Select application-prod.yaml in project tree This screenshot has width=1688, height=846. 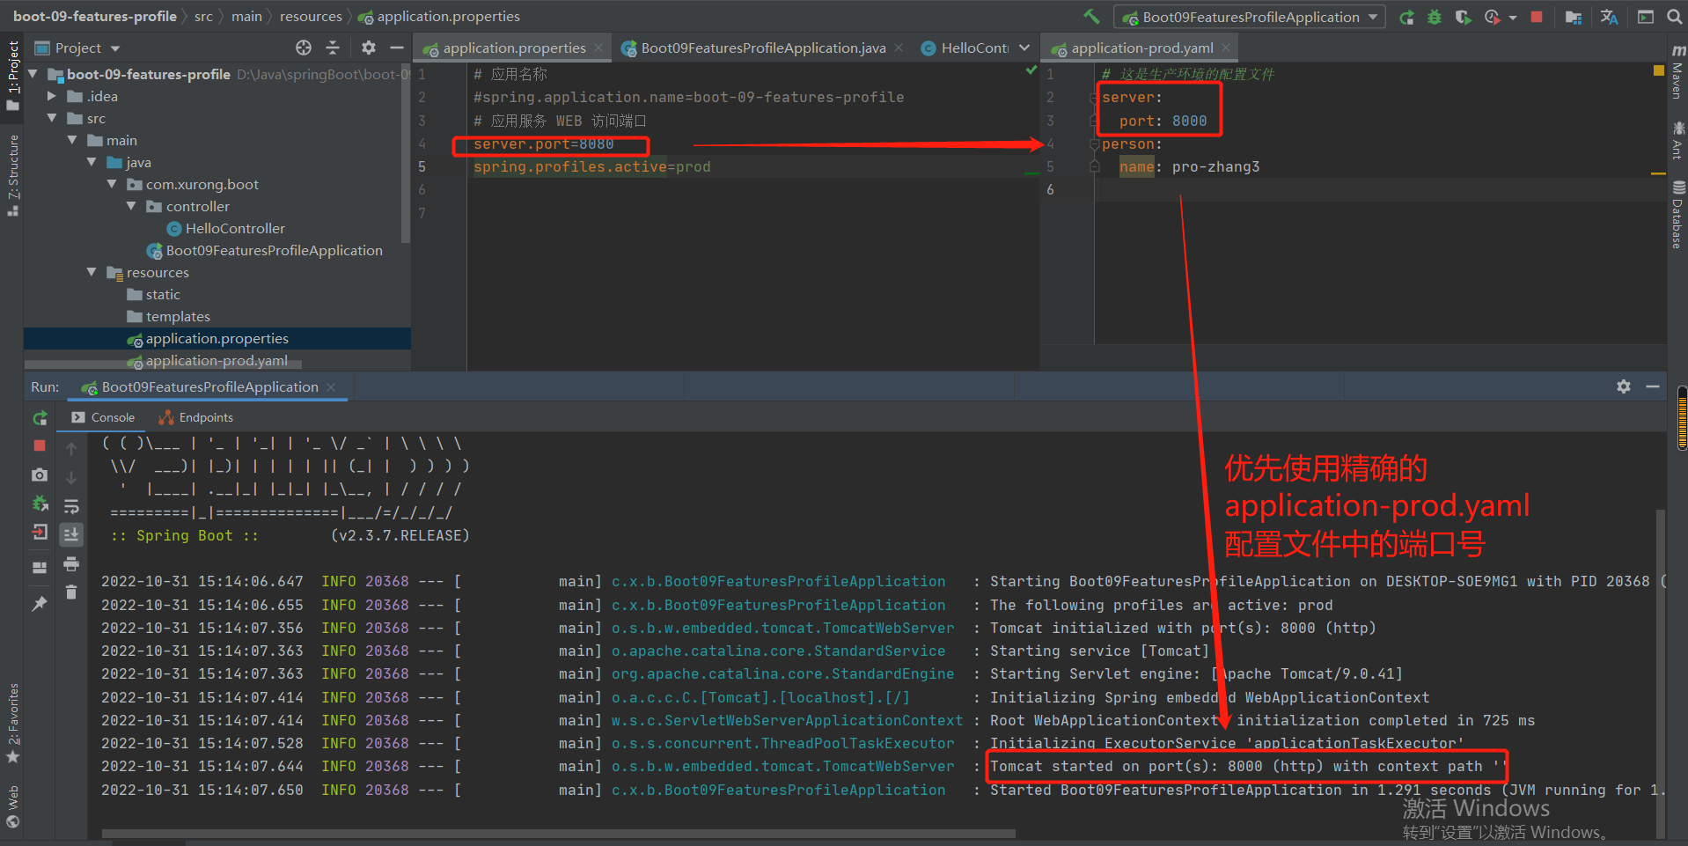[208, 360]
